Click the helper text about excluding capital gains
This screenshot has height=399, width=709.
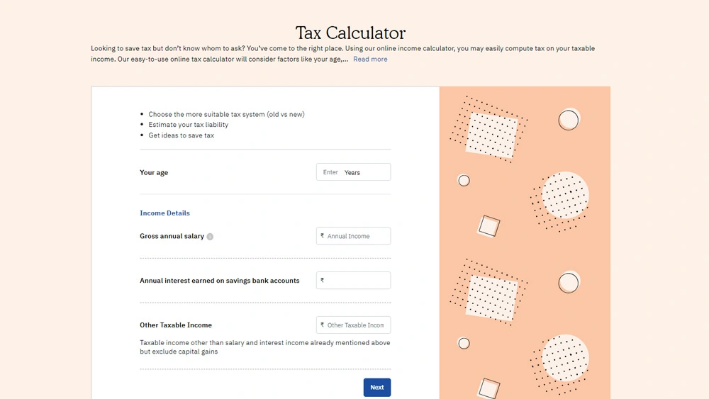coord(264,347)
